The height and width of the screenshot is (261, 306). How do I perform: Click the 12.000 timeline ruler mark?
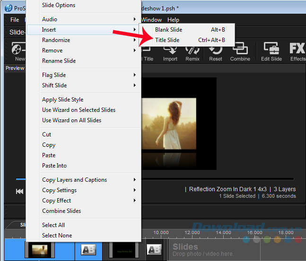click(192, 233)
